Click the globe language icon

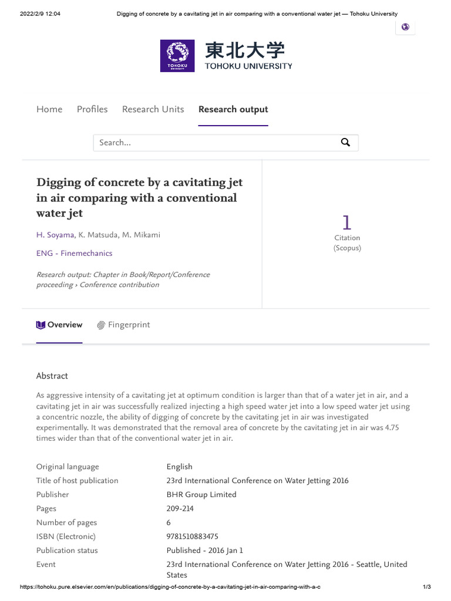pyautogui.click(x=405, y=27)
